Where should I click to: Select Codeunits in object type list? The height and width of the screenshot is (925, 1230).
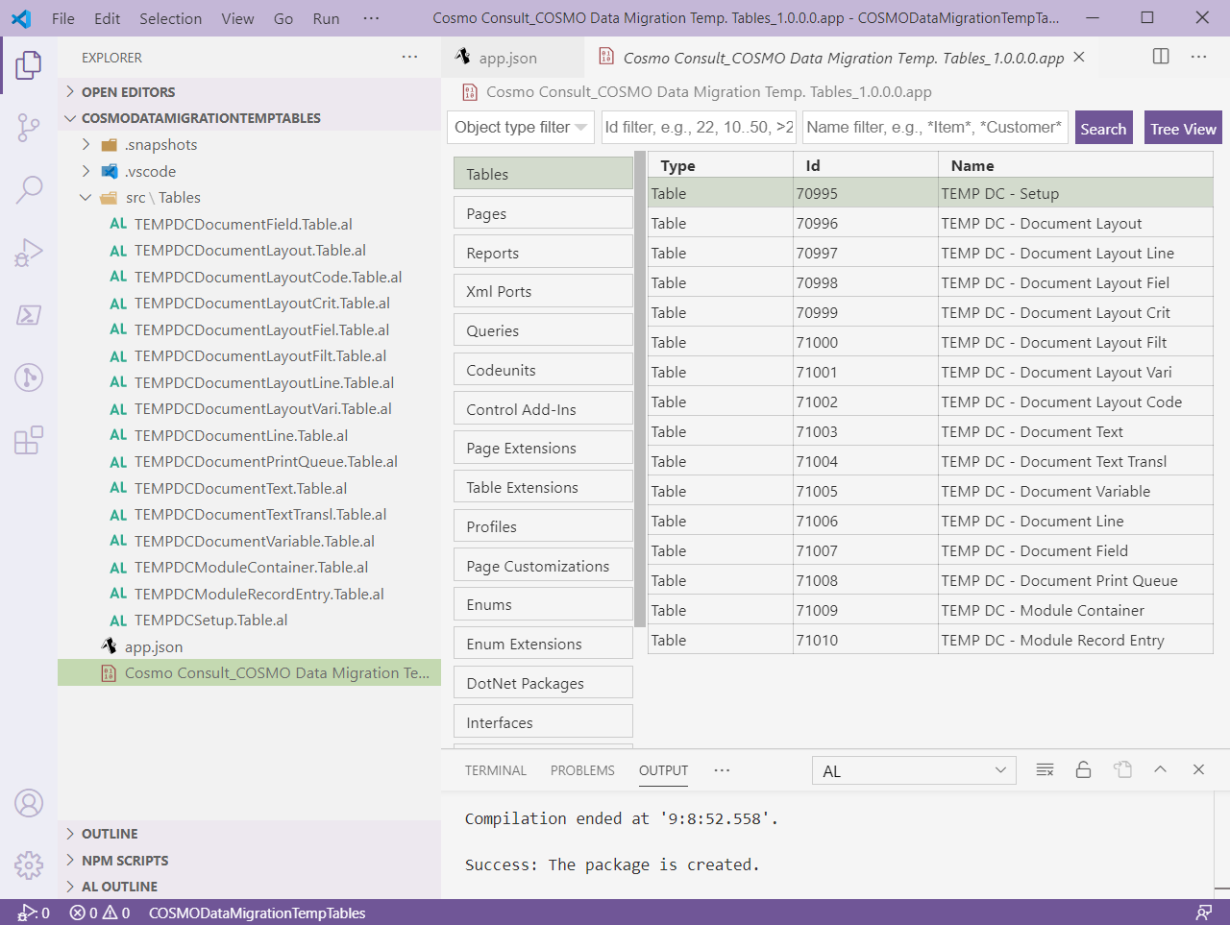coord(543,370)
